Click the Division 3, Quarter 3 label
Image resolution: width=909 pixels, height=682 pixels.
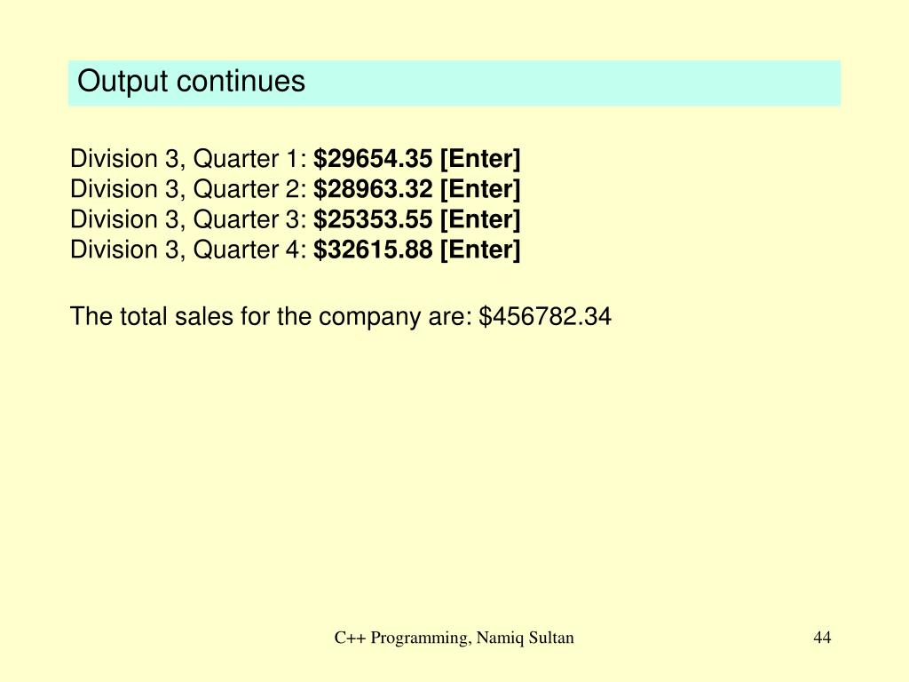[188, 220]
